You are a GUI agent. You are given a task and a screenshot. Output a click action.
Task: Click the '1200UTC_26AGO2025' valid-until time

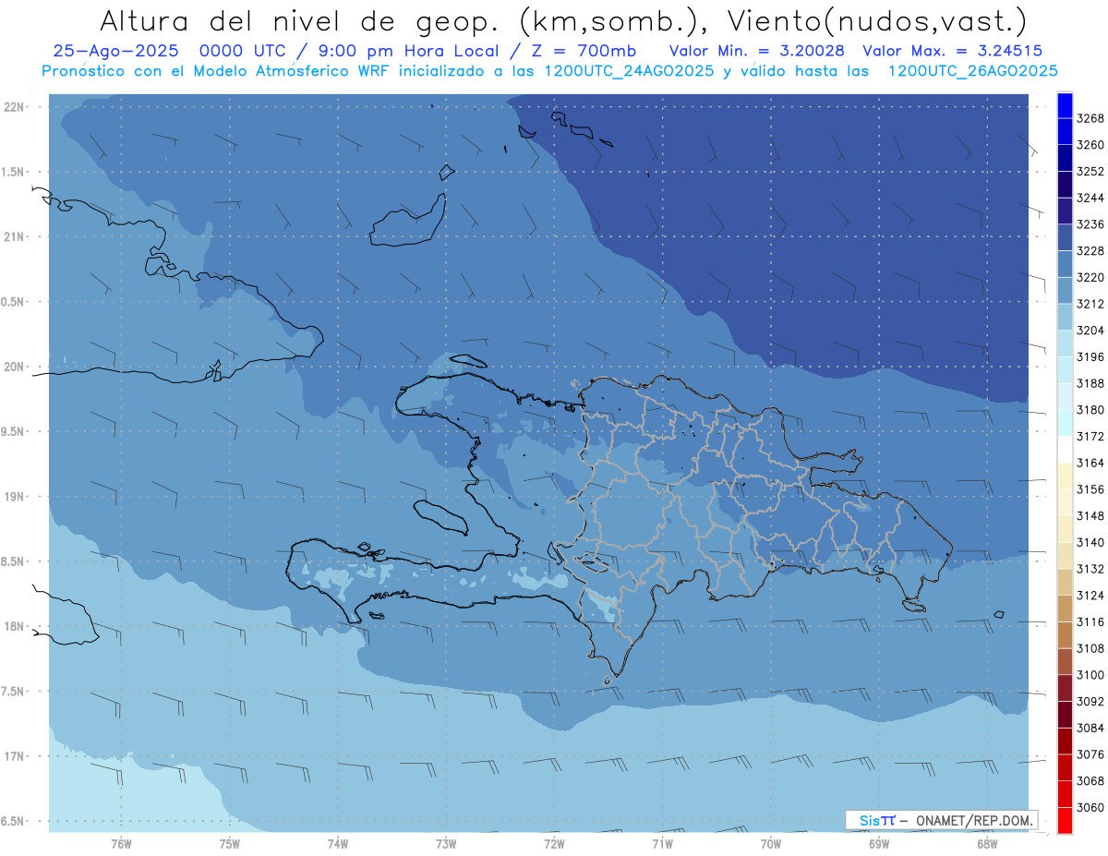coord(972,70)
